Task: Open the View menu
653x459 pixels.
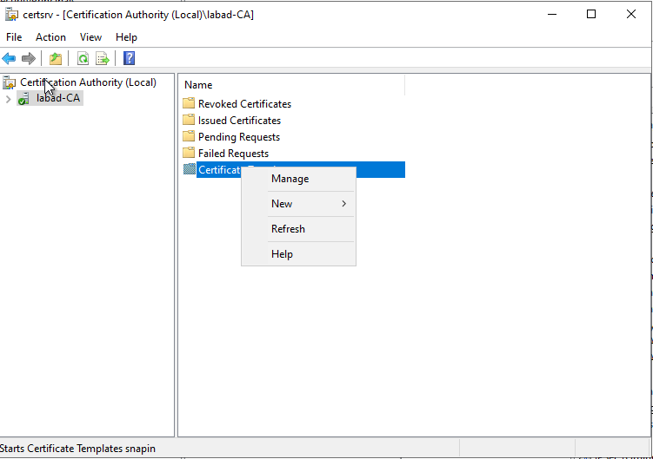Action: (90, 37)
